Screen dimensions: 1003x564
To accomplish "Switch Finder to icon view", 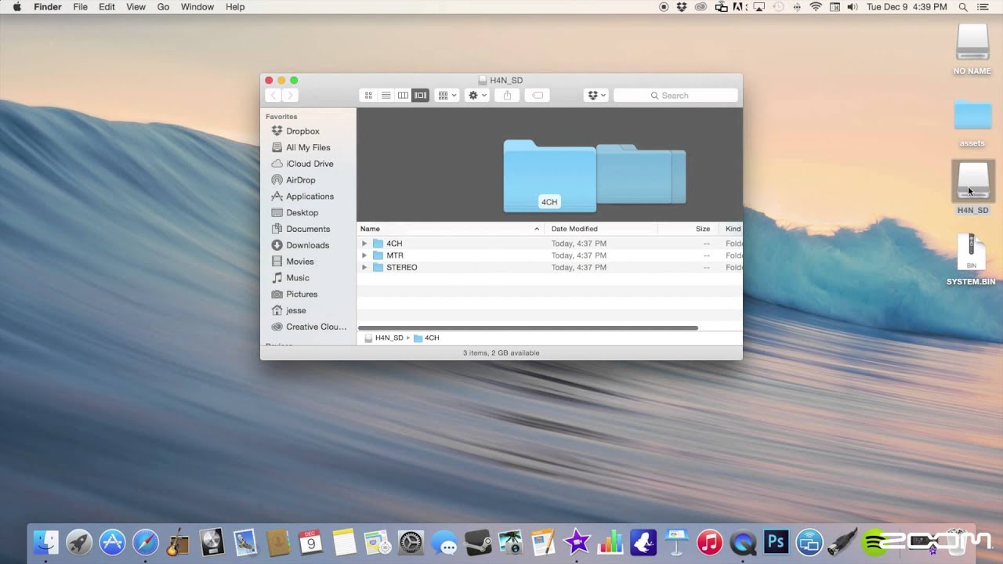I will 368,96.
